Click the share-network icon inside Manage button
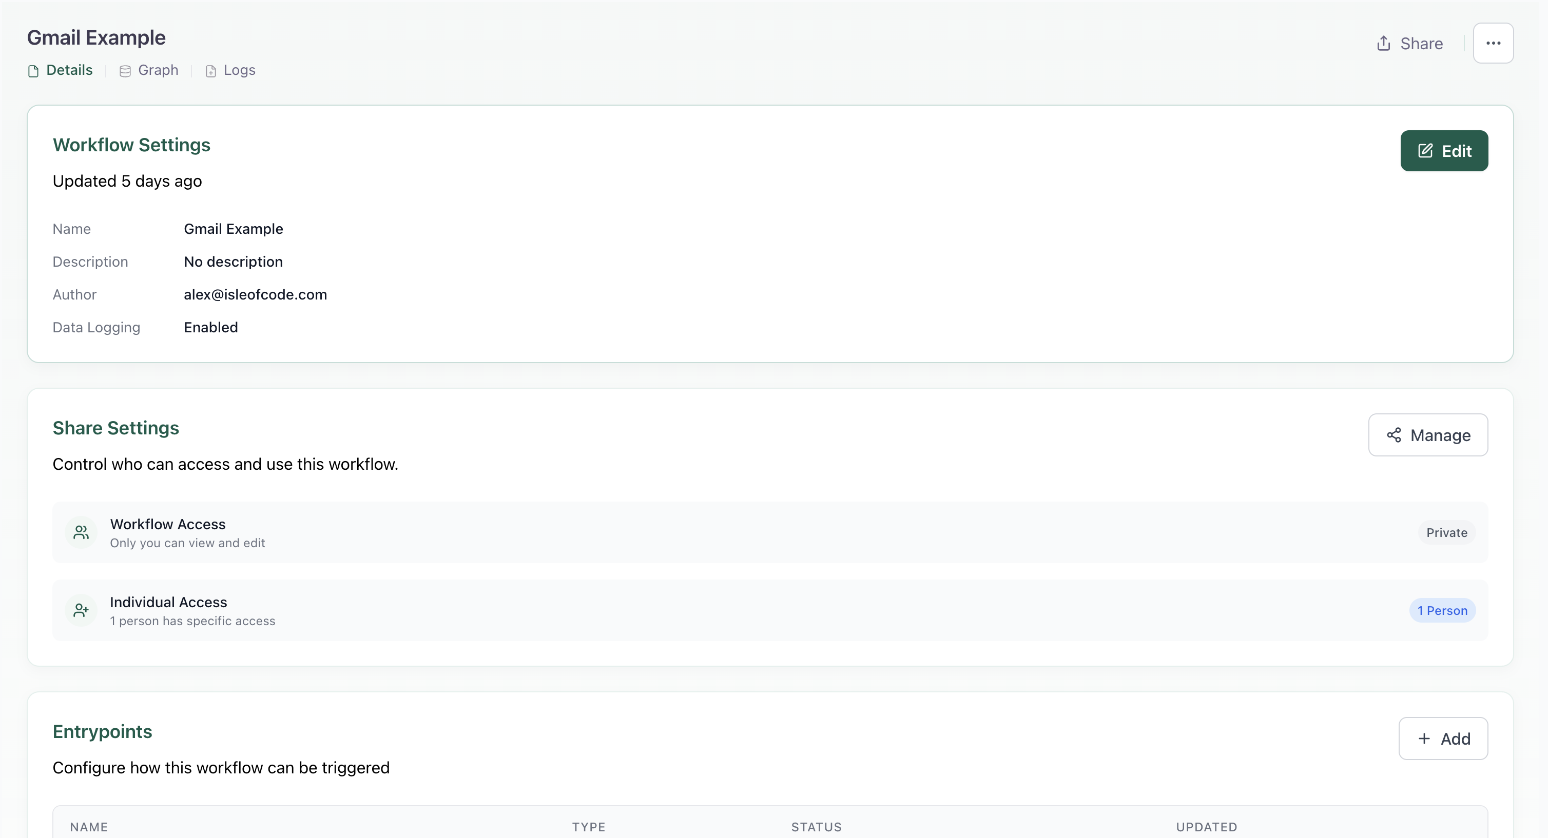The height and width of the screenshot is (838, 1548). (1395, 434)
